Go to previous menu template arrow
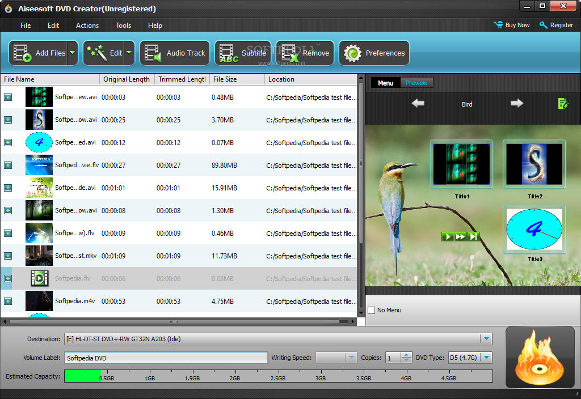Screen dimensions: 581x399 (x=418, y=103)
